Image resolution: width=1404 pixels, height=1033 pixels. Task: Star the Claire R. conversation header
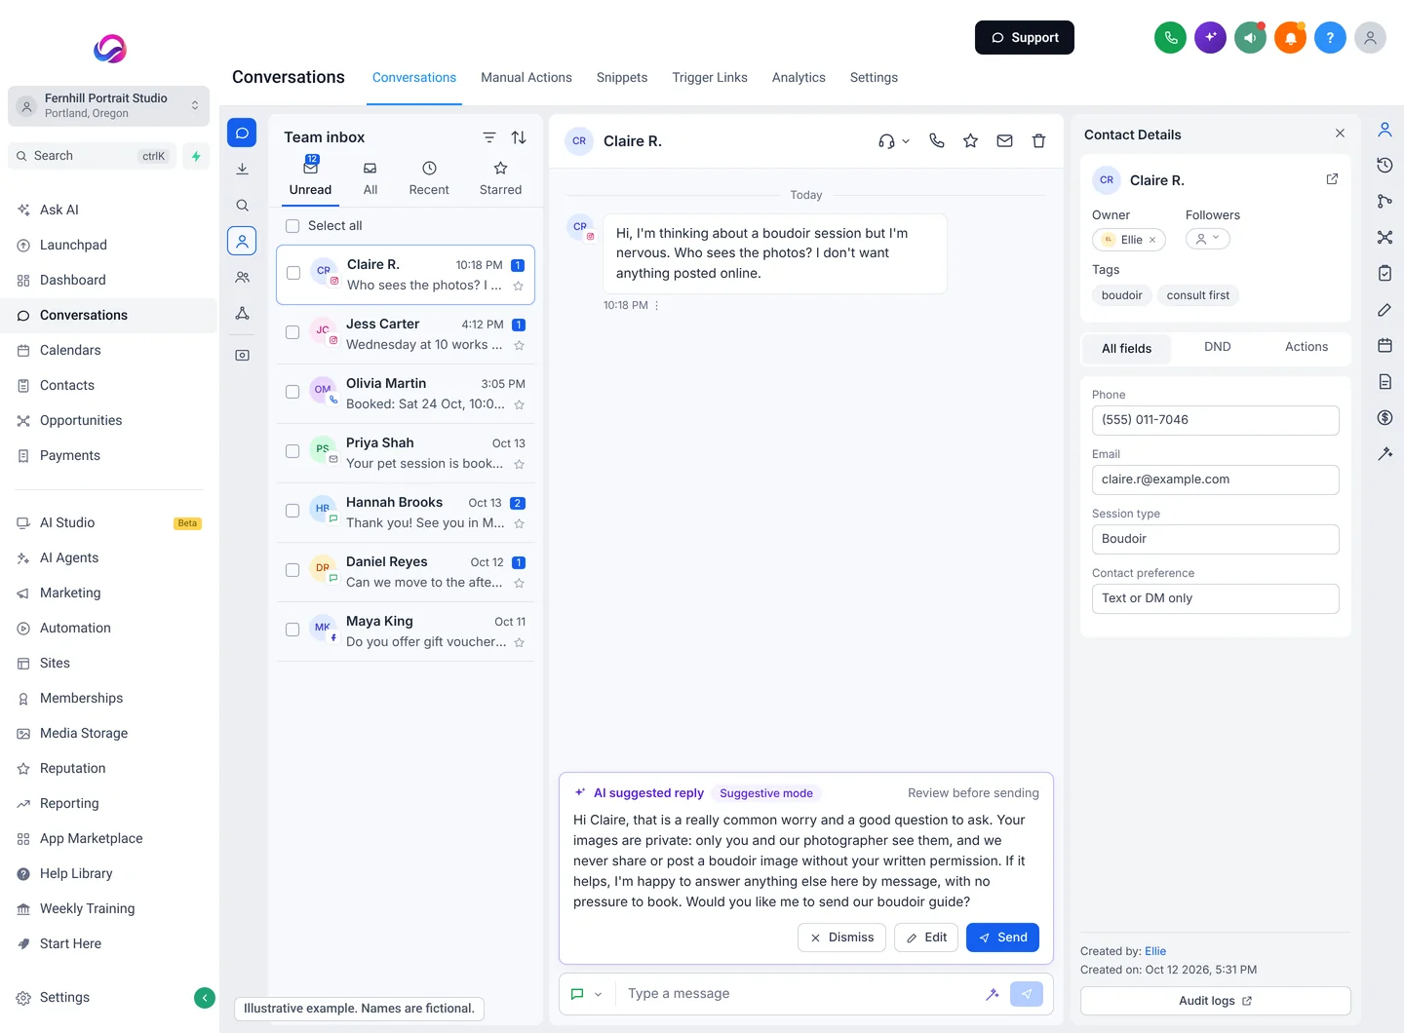(x=970, y=140)
